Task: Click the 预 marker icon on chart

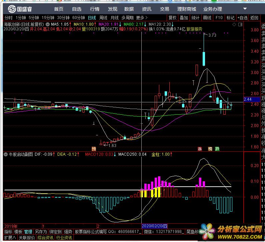Action: tap(94, 149)
